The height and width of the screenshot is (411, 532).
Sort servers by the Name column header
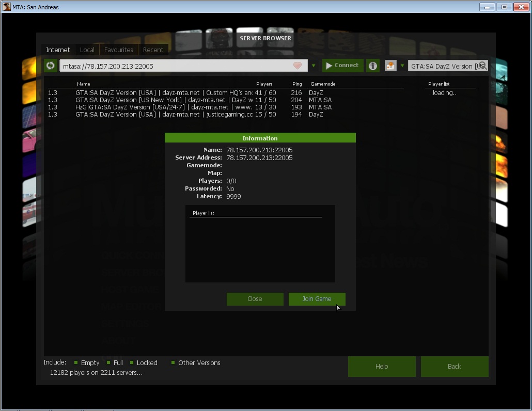click(x=84, y=84)
